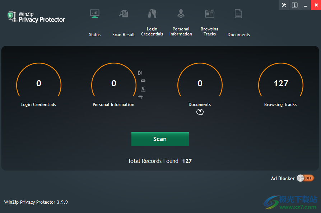
Task: Open the Status monitor icon
Action: (x=95, y=14)
